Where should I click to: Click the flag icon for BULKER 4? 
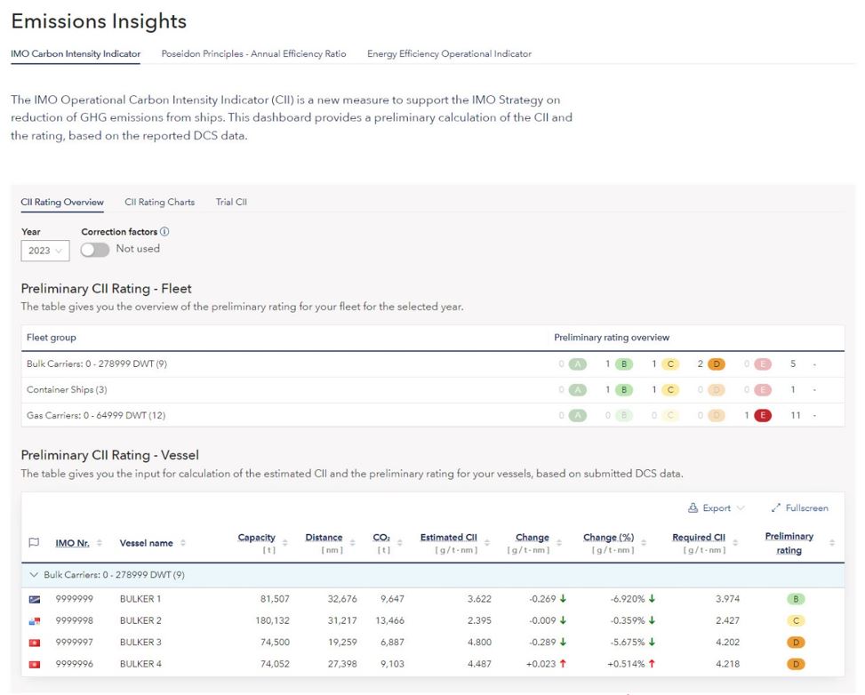tap(34, 664)
